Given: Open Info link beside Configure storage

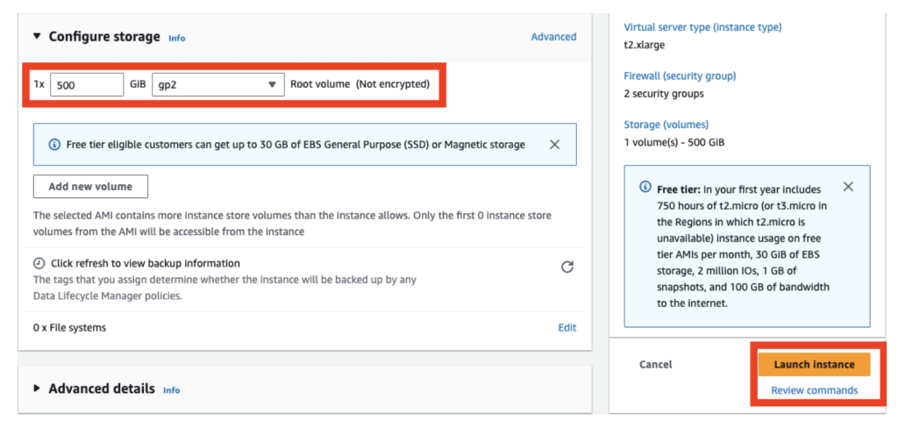Looking at the screenshot, I should 176,39.
